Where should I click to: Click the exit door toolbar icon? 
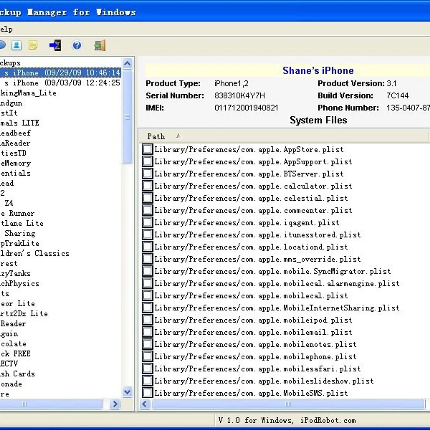click(100, 45)
